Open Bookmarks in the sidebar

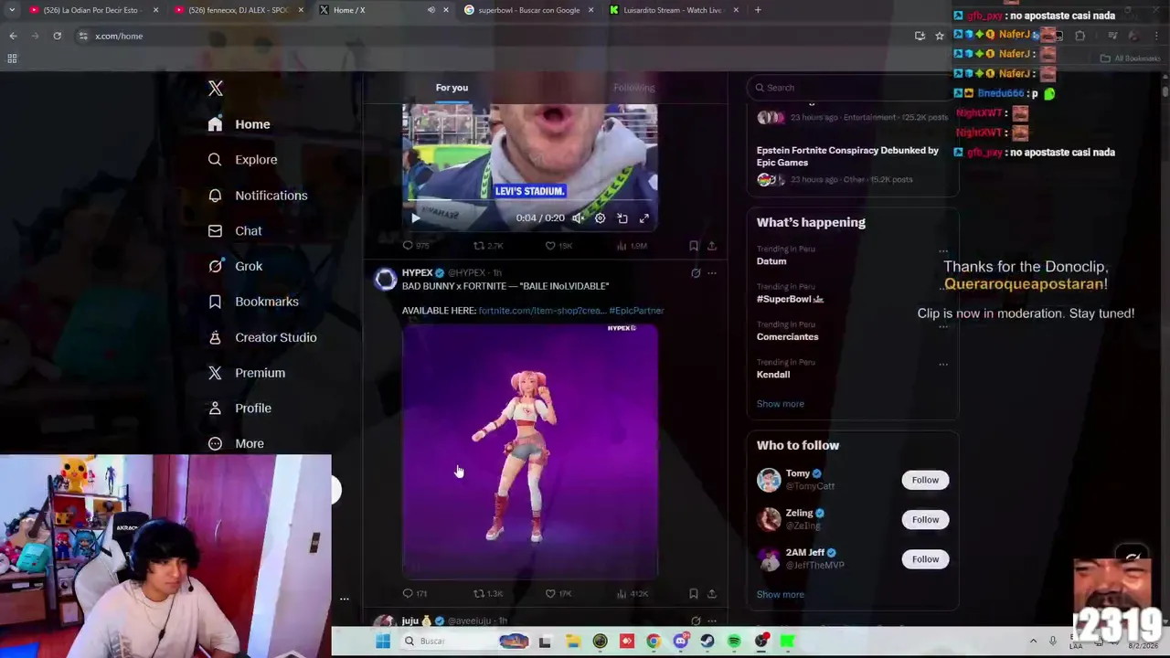252,302
